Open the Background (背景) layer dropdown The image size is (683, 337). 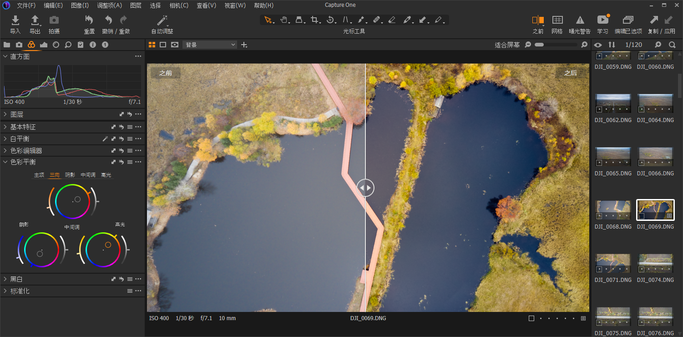click(210, 45)
